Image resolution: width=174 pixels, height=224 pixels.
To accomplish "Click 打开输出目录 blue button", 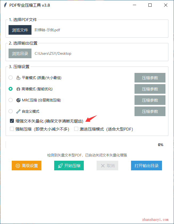I will (147, 166).
